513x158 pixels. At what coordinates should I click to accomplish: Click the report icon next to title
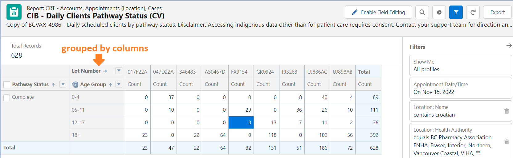pyautogui.click(x=14, y=12)
